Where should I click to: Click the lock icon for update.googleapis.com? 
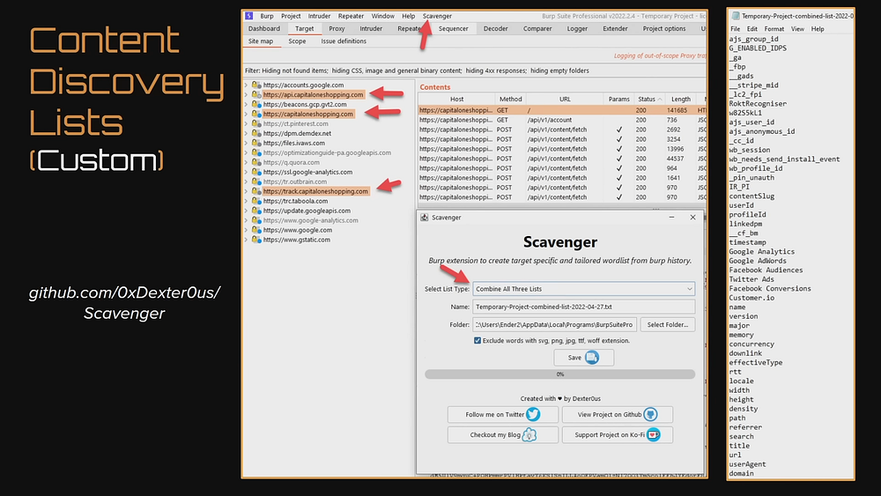(x=256, y=211)
